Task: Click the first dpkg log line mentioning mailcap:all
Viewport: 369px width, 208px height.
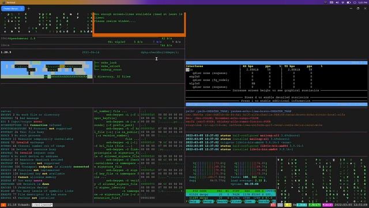Action: [x=243, y=136]
